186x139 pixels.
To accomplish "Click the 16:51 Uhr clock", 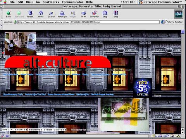I will click(128, 2).
